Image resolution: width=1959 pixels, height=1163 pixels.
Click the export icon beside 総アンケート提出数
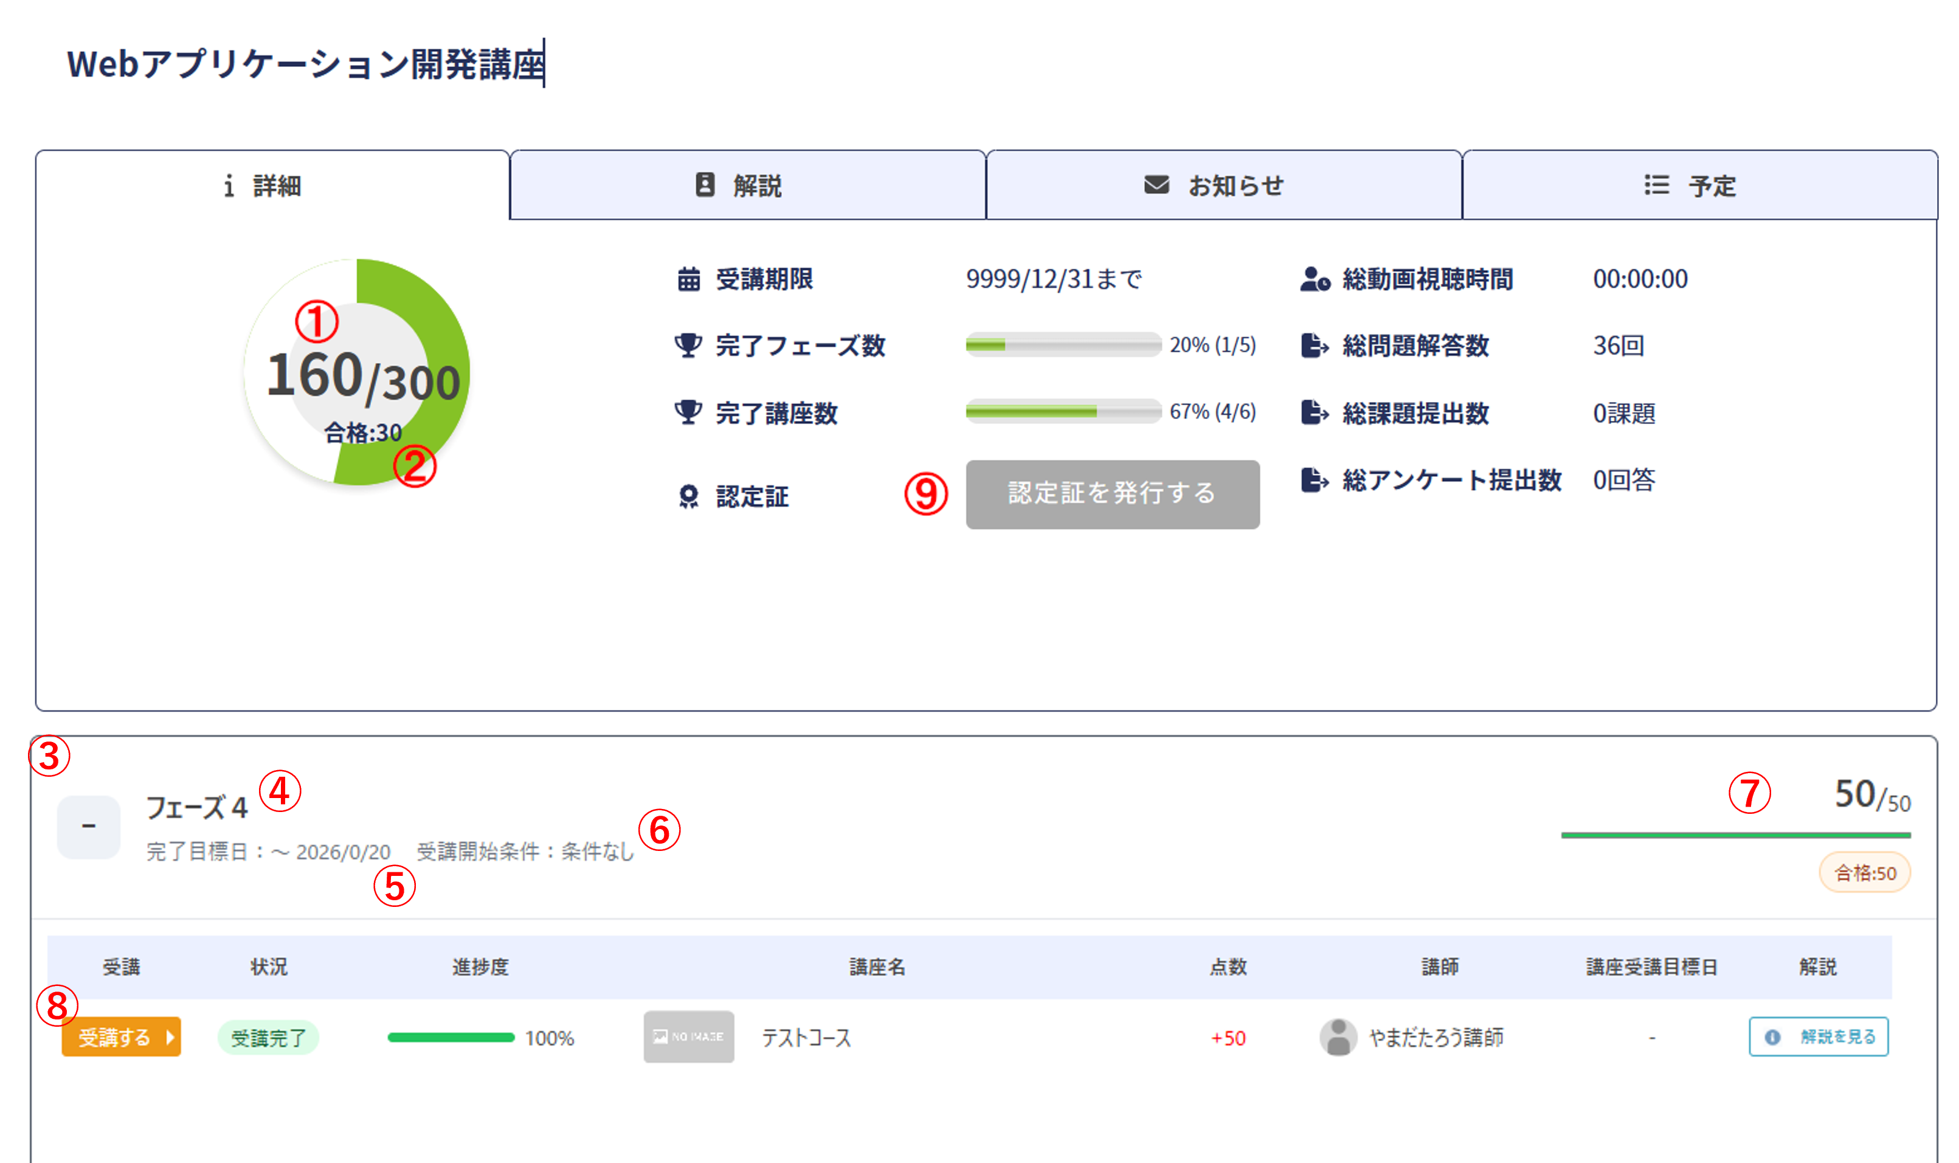tap(1315, 480)
